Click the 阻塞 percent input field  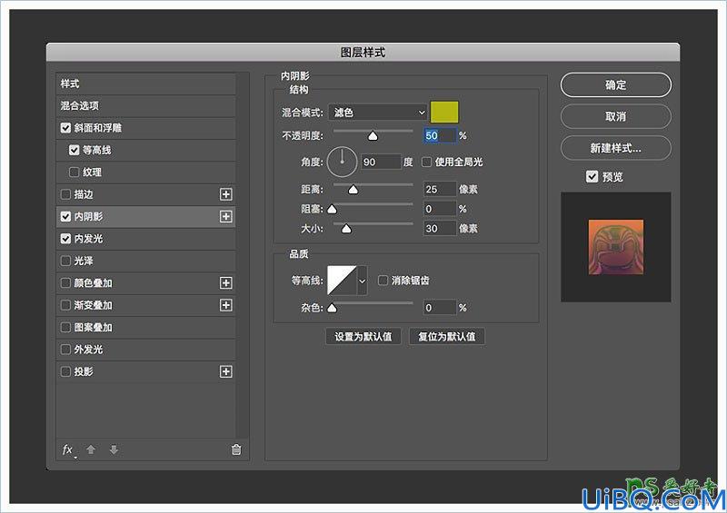tap(440, 209)
